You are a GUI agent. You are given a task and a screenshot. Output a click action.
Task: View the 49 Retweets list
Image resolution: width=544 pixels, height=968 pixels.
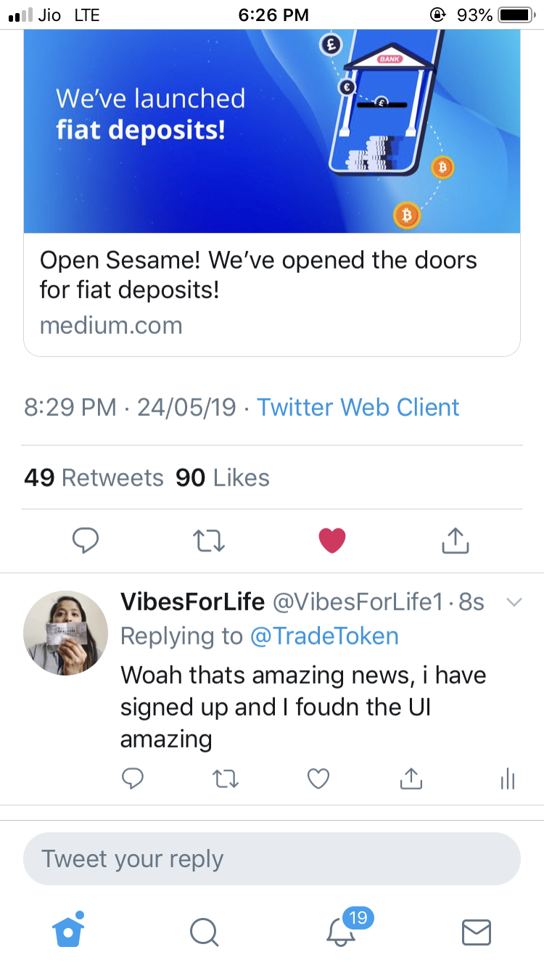pos(94,477)
